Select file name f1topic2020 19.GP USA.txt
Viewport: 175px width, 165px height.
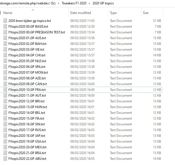click(x=27, y=141)
